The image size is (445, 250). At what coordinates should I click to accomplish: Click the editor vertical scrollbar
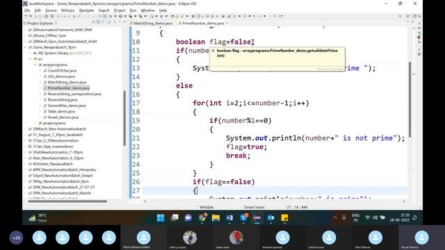coord(410,99)
